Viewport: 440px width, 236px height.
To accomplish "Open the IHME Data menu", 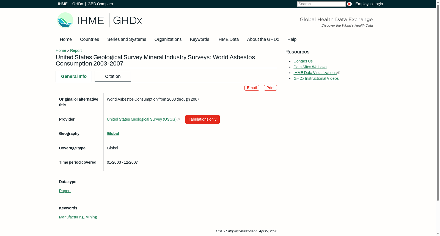I will (x=228, y=39).
